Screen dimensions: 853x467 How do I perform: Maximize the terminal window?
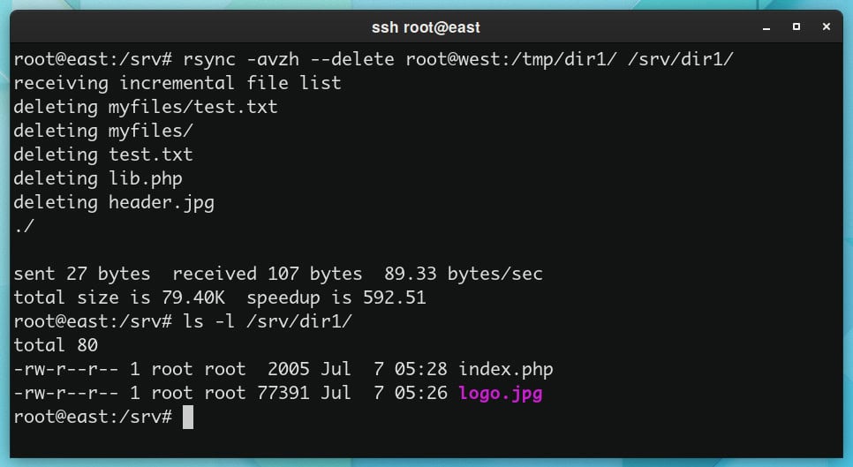pos(796,26)
